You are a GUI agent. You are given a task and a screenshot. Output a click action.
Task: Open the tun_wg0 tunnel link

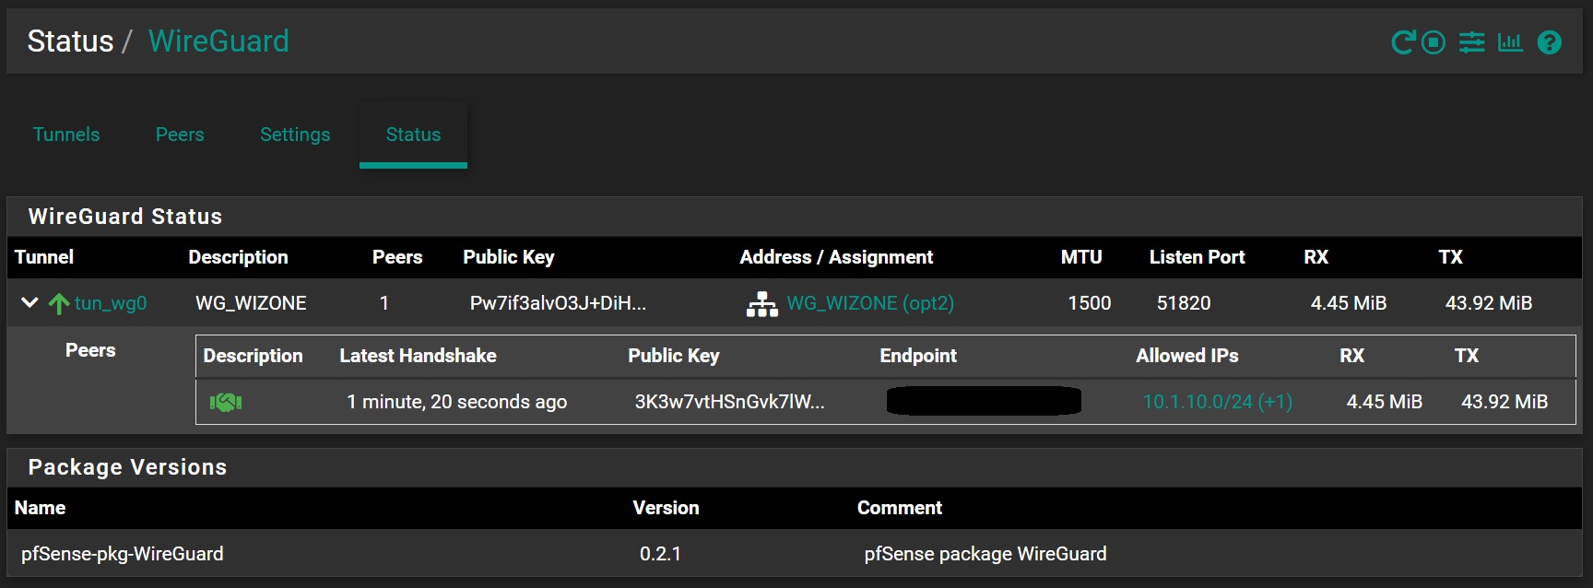[x=111, y=303]
